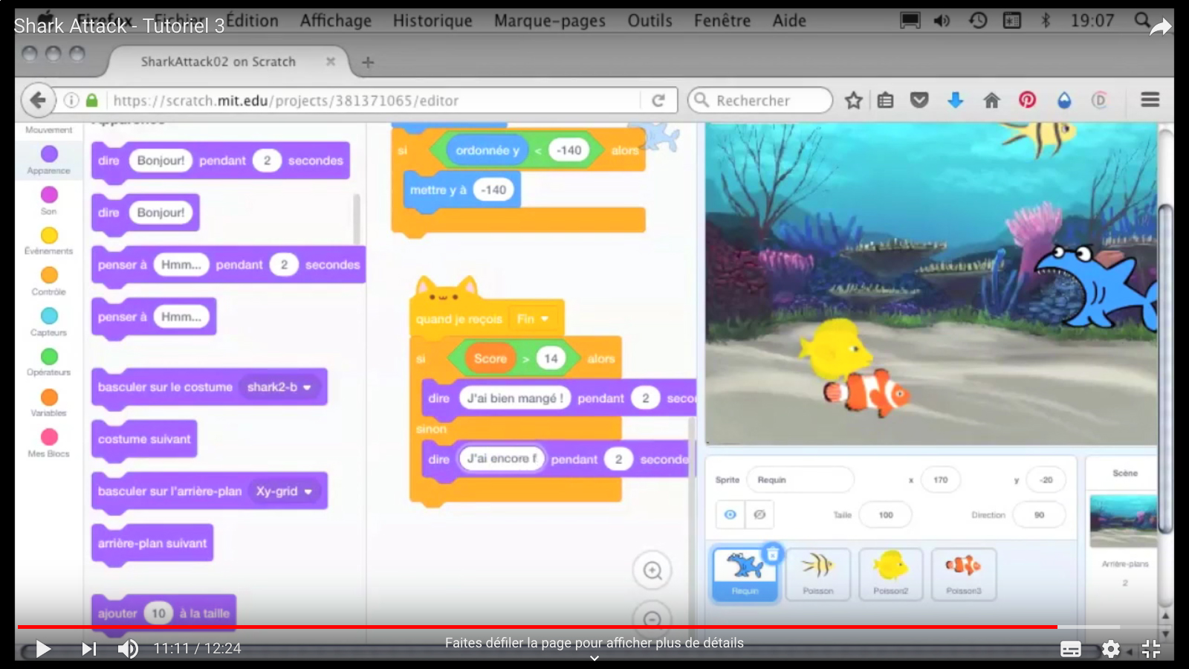Click the 'arrière-plan suivant' block
Image resolution: width=1189 pixels, height=669 pixels.
pos(152,543)
